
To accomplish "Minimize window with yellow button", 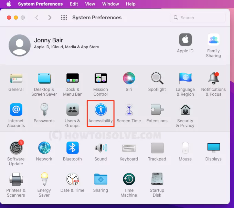I will click(x=16, y=18).
